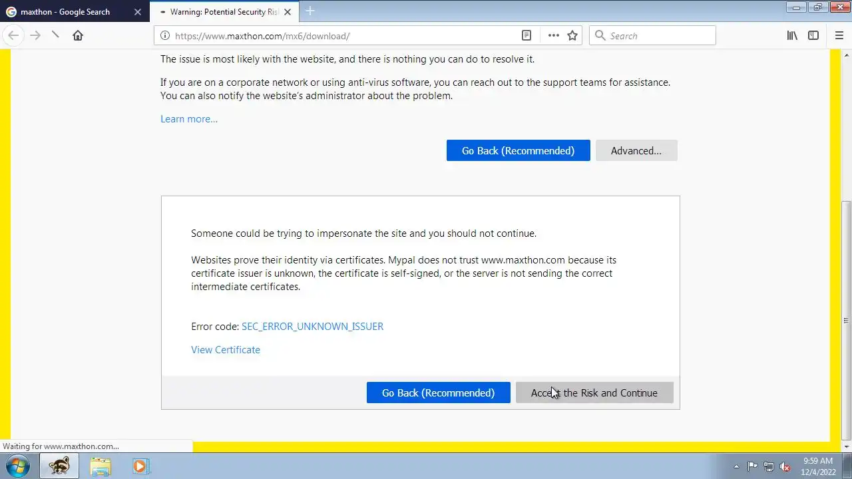Viewport: 852px width, 479px height.
Task: Open the hamburger application menu
Action: [839, 35]
